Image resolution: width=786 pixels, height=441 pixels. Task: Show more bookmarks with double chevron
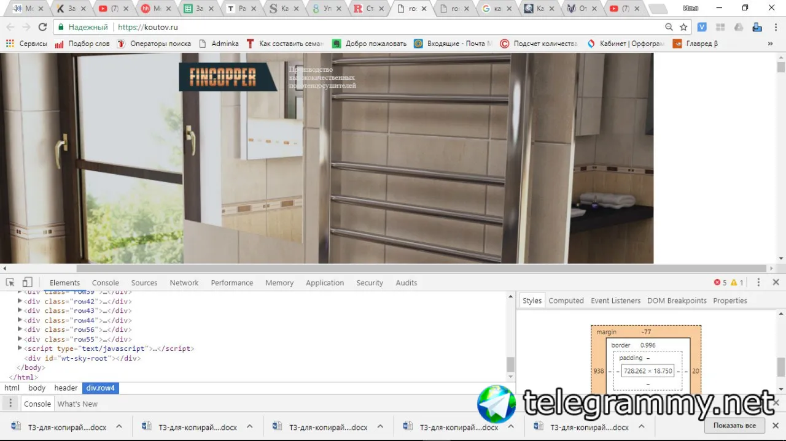pyautogui.click(x=770, y=44)
